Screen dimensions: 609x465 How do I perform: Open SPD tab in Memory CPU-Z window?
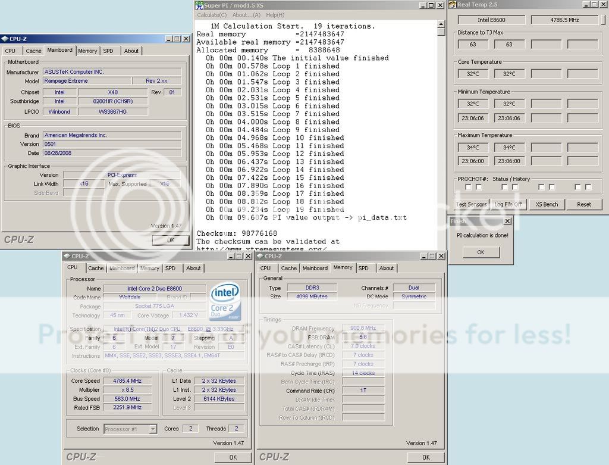[x=363, y=269]
